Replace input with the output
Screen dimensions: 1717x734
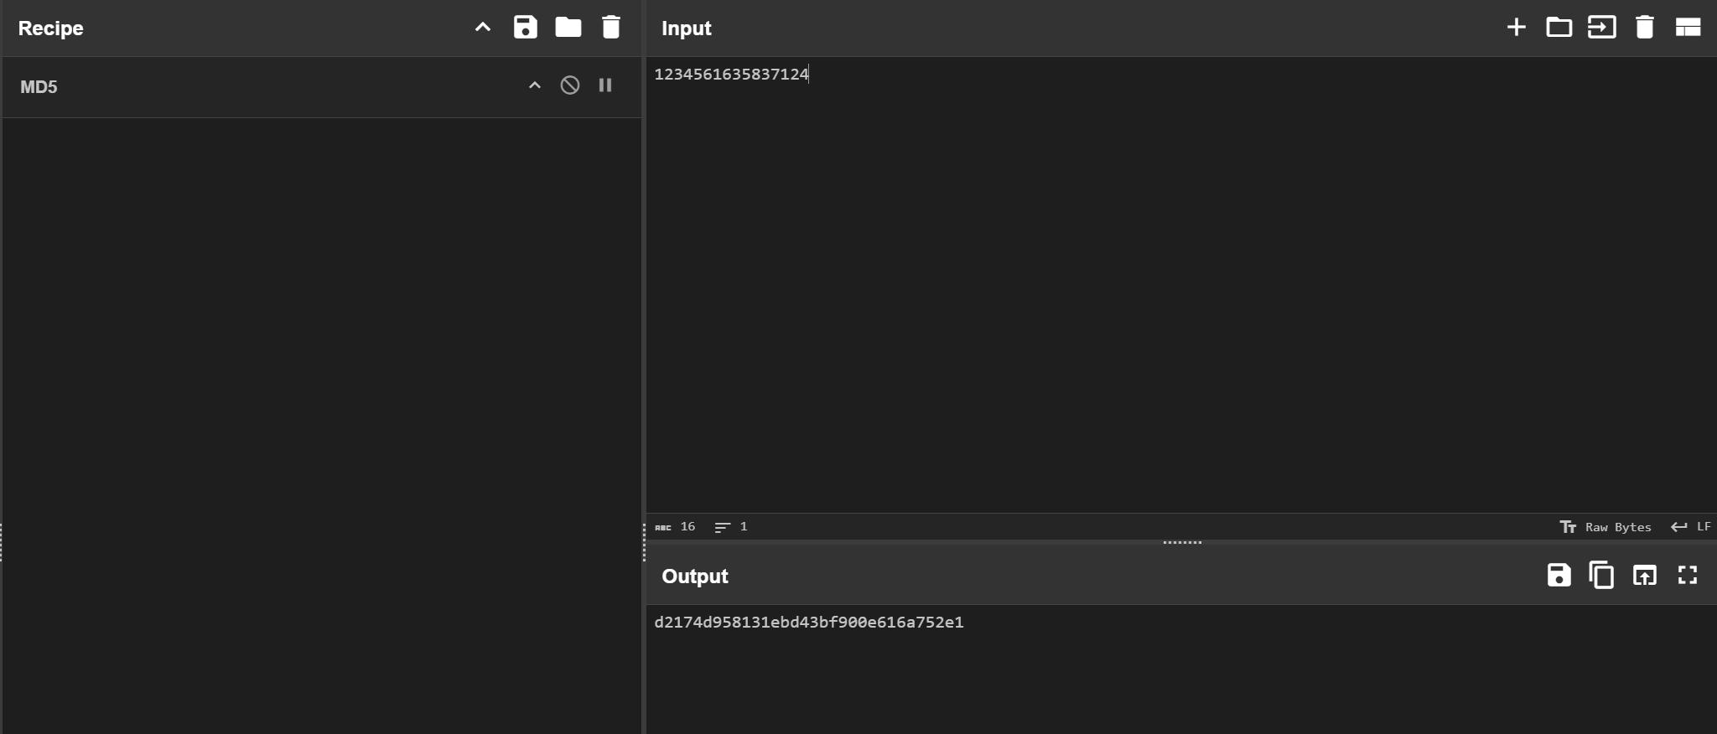[1645, 575]
